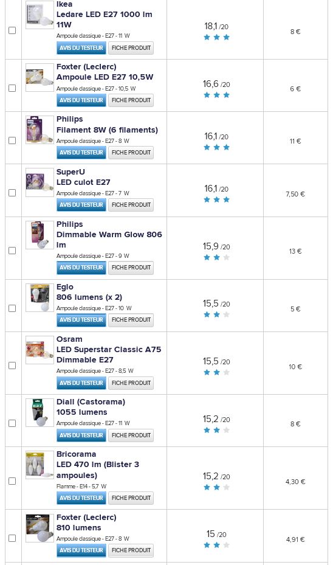View Fiche produit for Diall 1055 lumens
The image size is (333, 565).
[131, 435]
